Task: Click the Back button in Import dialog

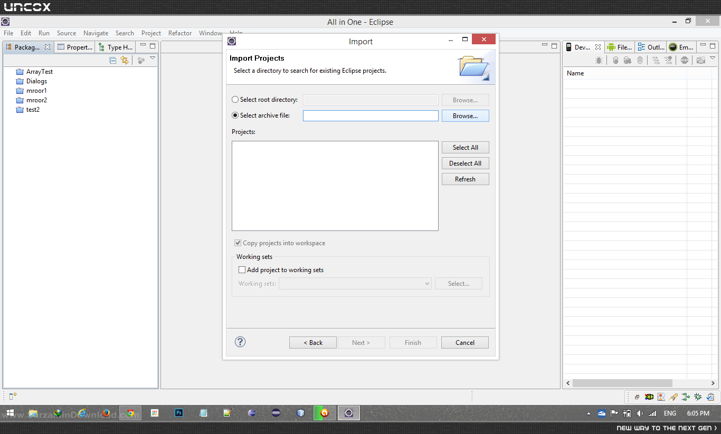Action: [313, 343]
